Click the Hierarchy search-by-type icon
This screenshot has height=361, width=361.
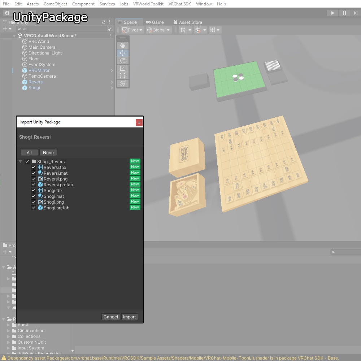pyautogui.click(x=110, y=29)
